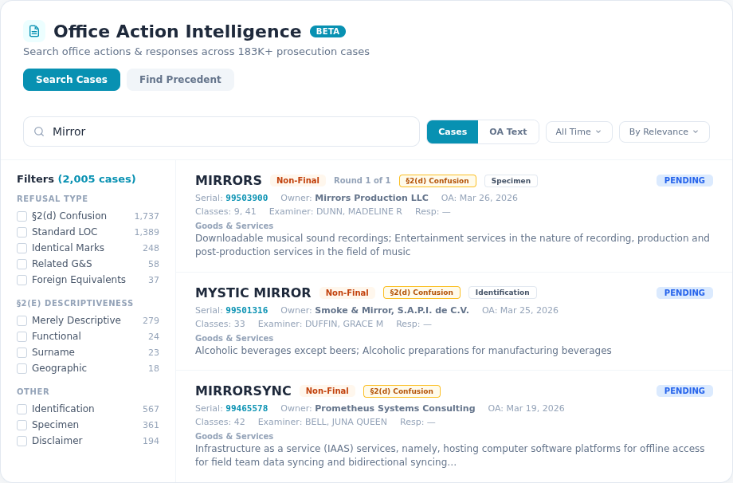
Task: Select the Cases tab
Action: pos(452,132)
